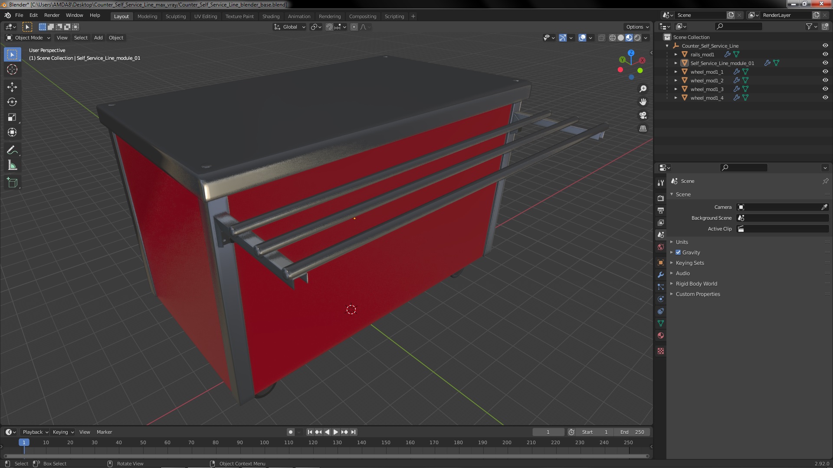Open Object Mode dropdown
Image resolution: width=833 pixels, height=468 pixels.
point(28,38)
